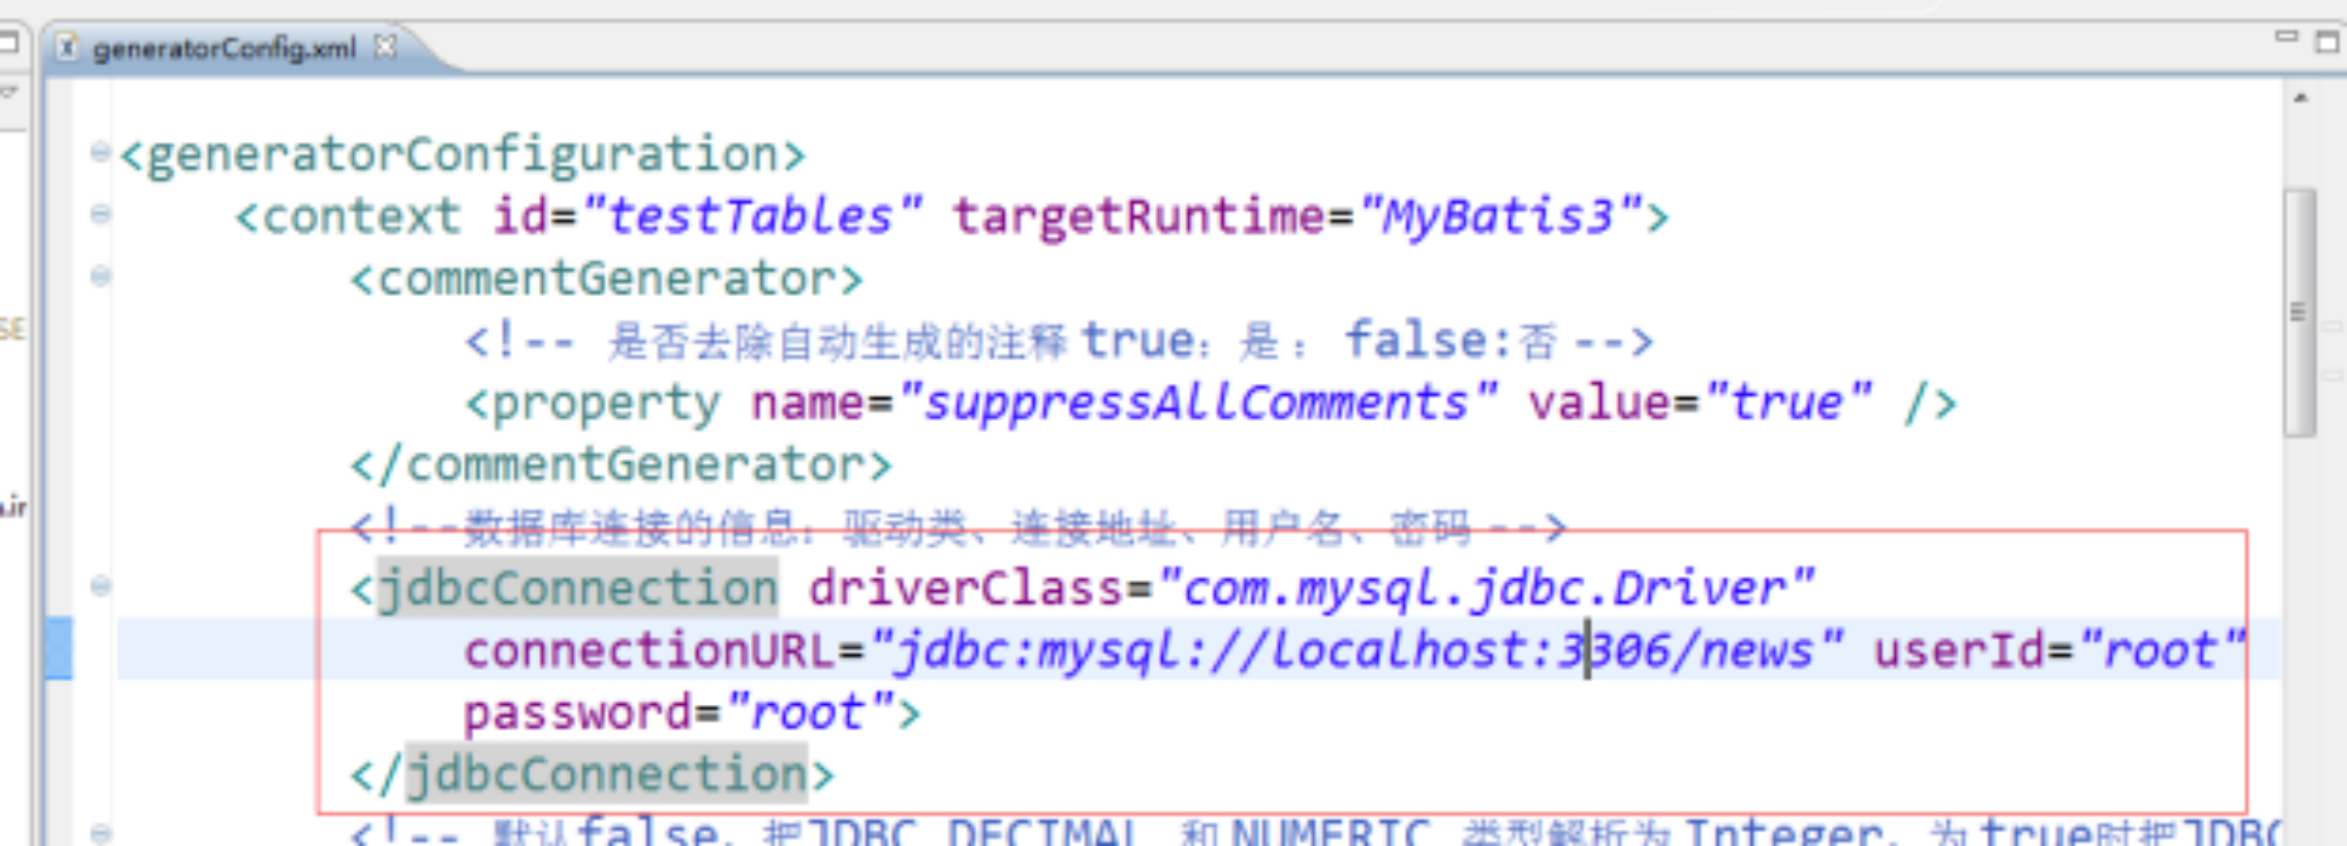Click the userId "root" value
The height and width of the screenshot is (846, 2347).
[x=2163, y=651]
